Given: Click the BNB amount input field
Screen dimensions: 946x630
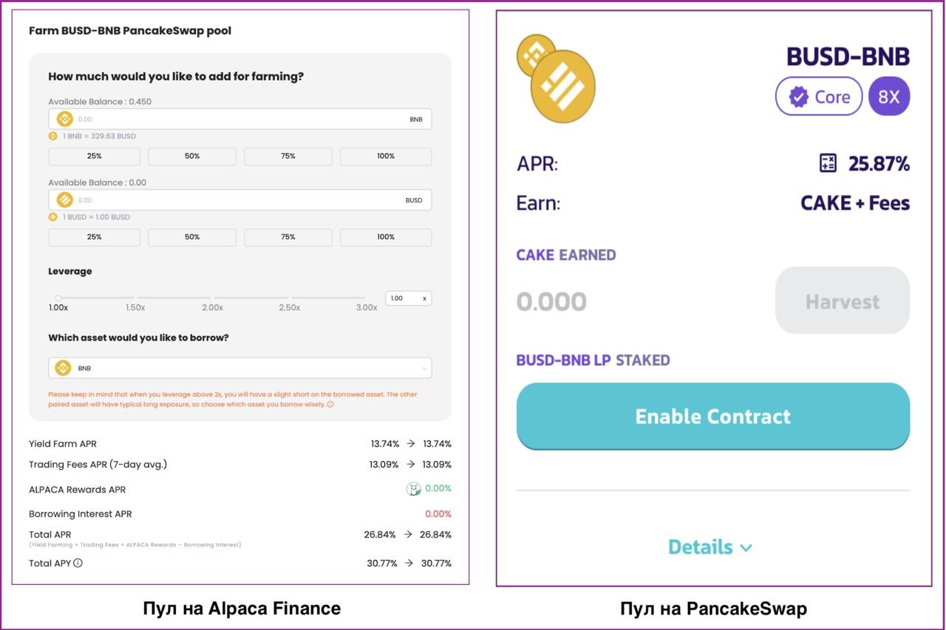Looking at the screenshot, I should tap(240, 119).
